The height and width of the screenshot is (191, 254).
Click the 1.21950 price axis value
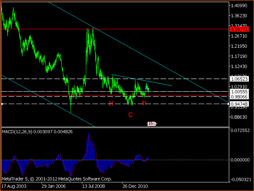(x=239, y=46)
